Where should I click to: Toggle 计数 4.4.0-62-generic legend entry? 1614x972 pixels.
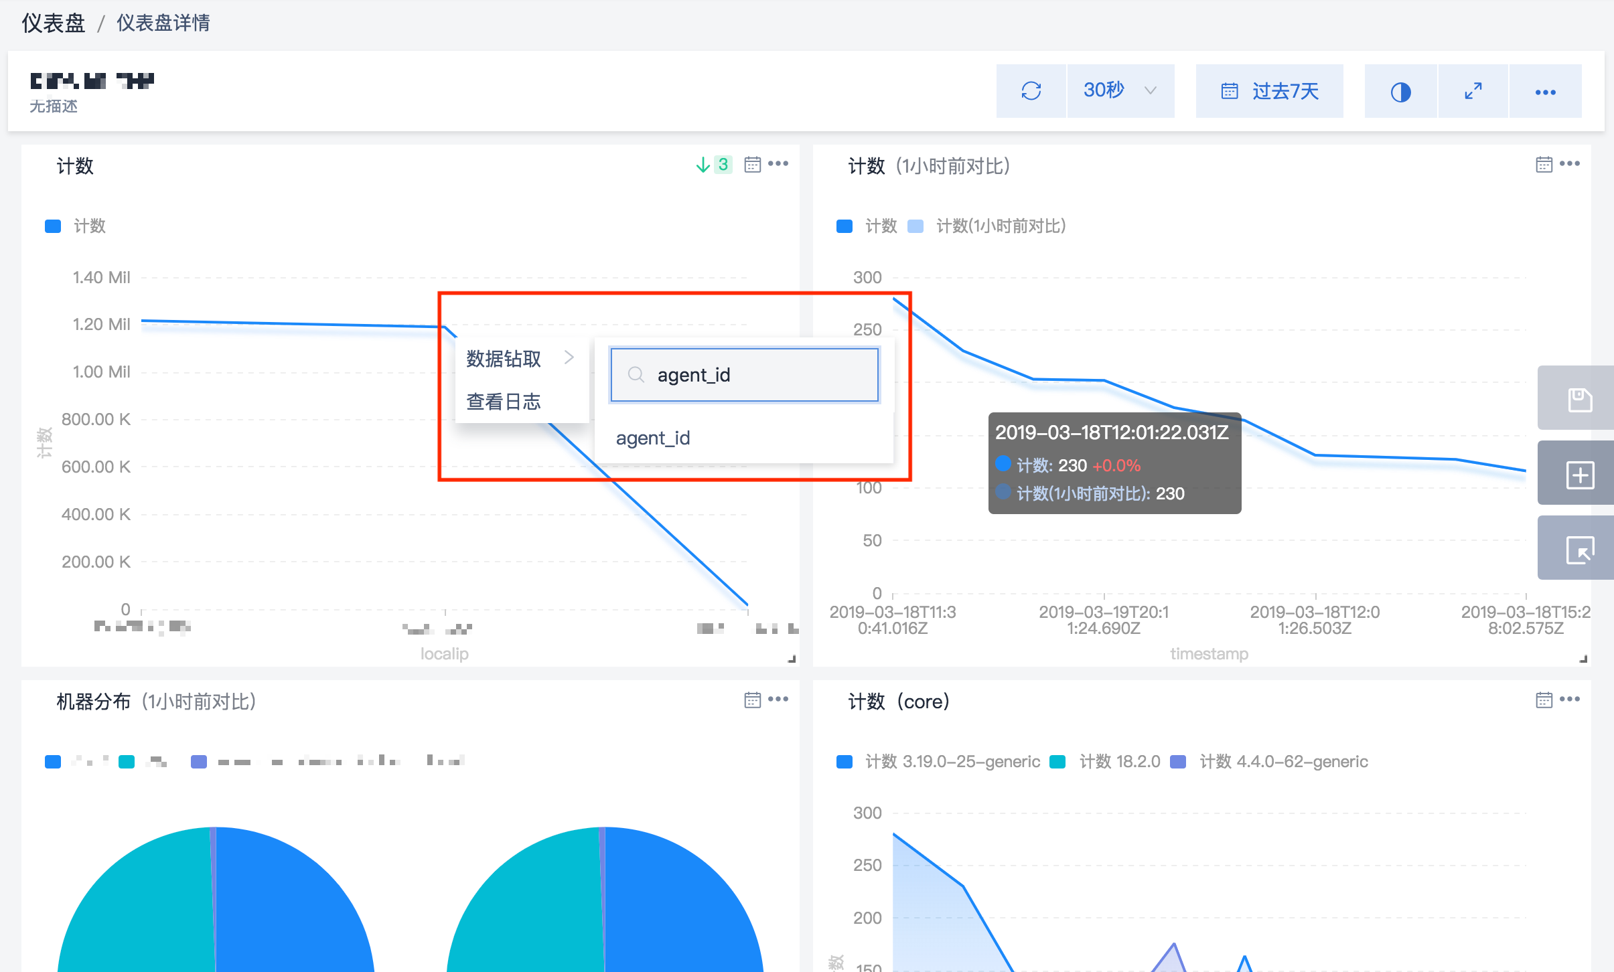point(1268,762)
